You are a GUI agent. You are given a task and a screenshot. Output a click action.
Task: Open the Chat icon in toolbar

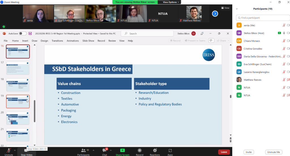click(105, 150)
